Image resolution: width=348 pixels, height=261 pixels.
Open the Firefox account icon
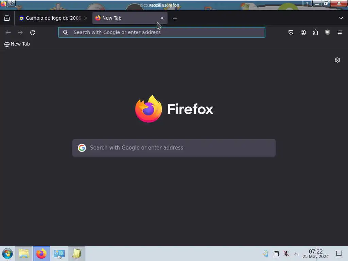pyautogui.click(x=303, y=32)
